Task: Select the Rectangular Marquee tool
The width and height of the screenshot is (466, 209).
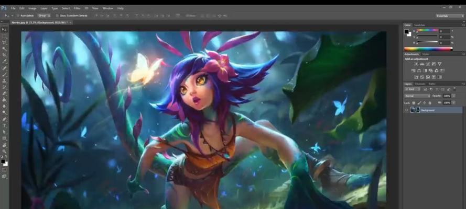Action: (5, 36)
